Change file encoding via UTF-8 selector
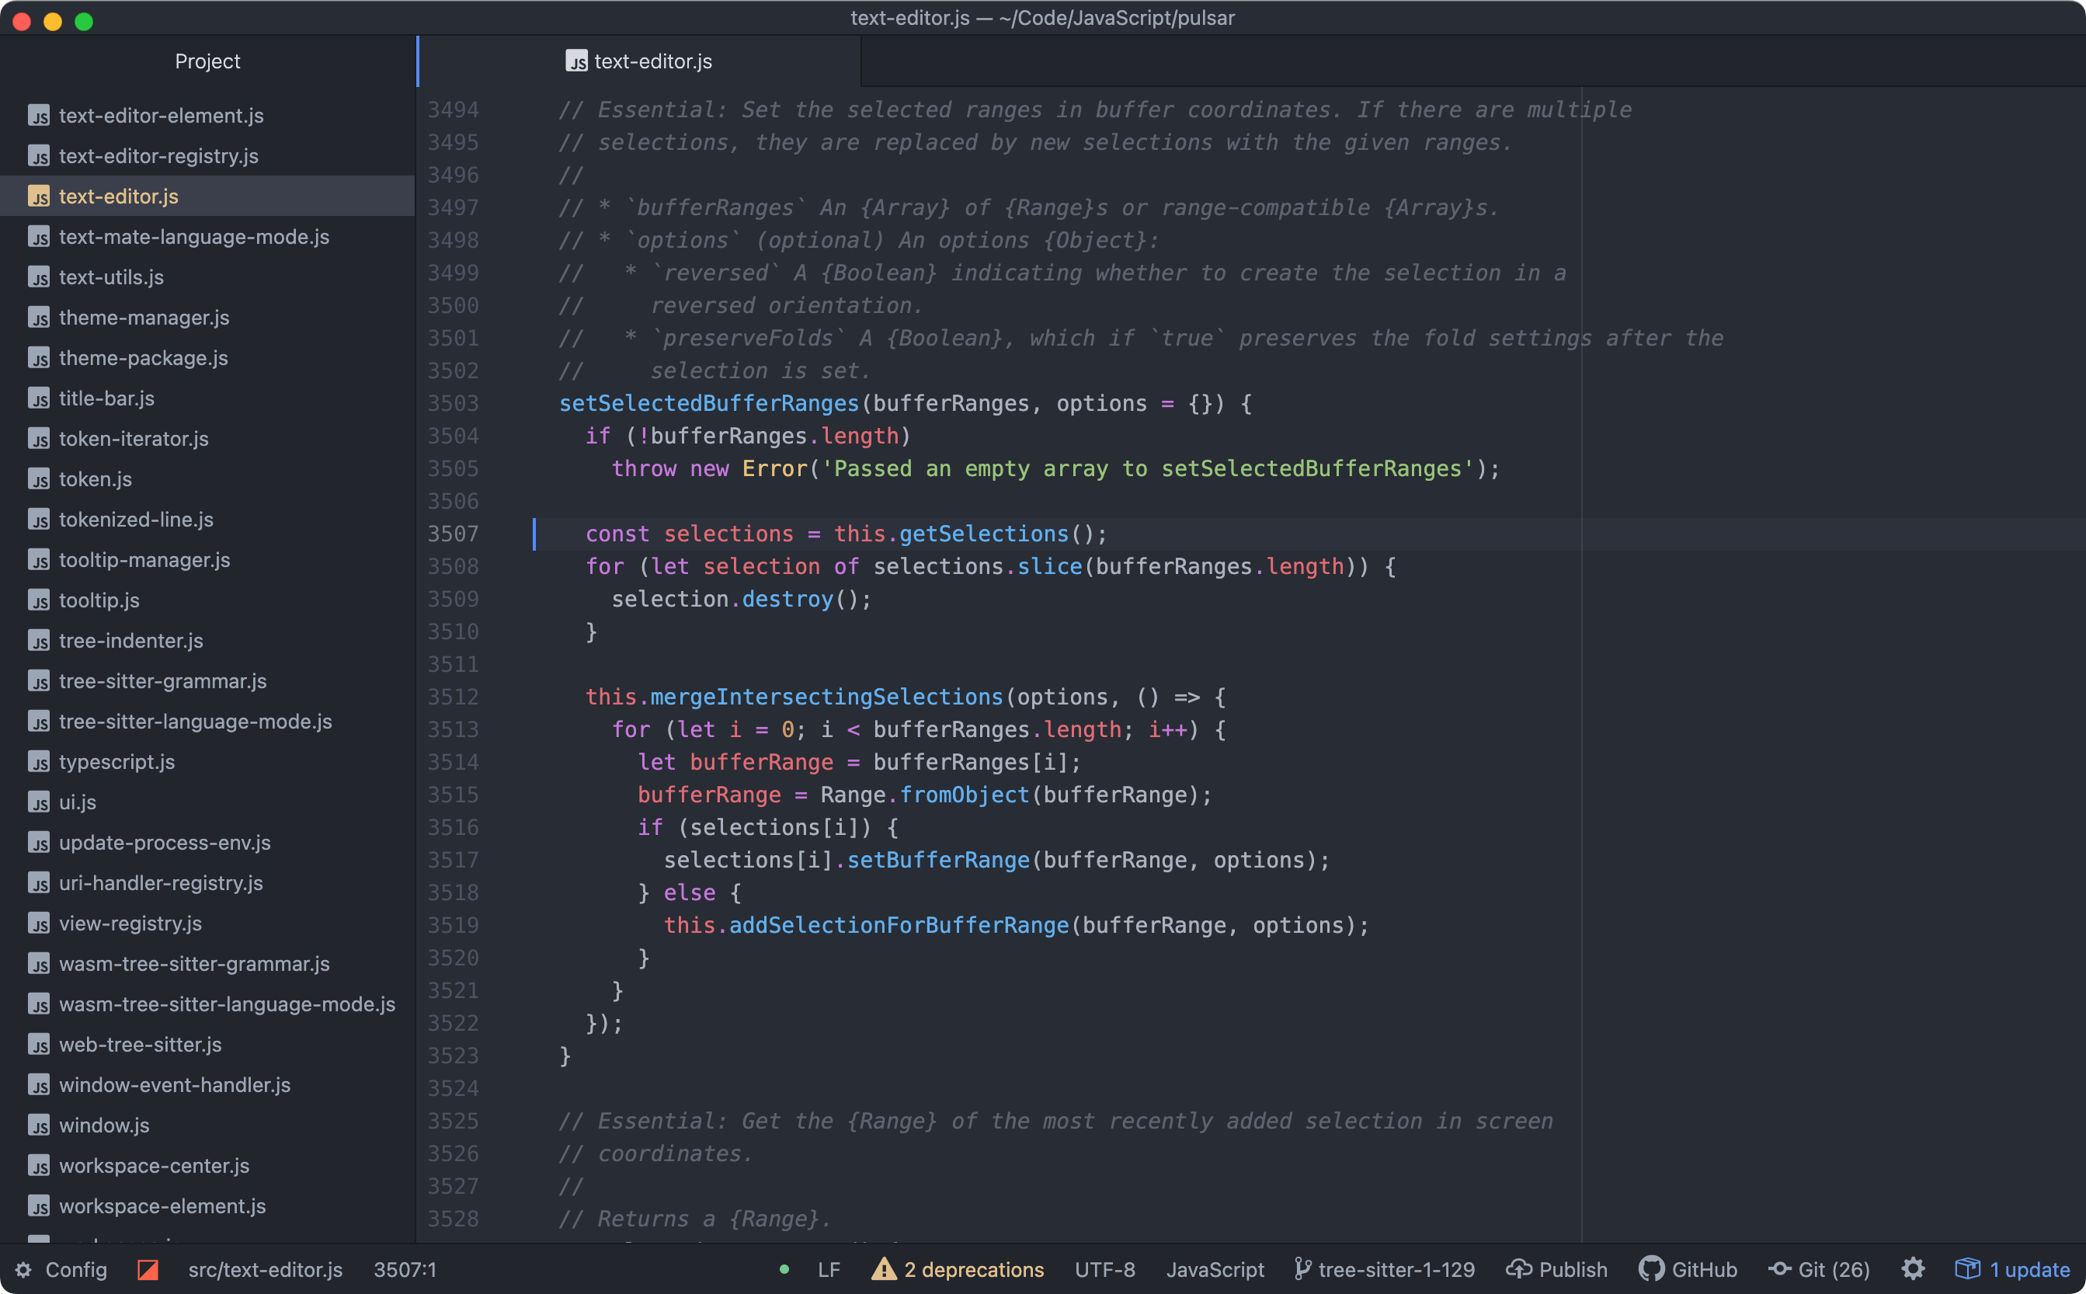2086x1294 pixels. coord(1104,1269)
